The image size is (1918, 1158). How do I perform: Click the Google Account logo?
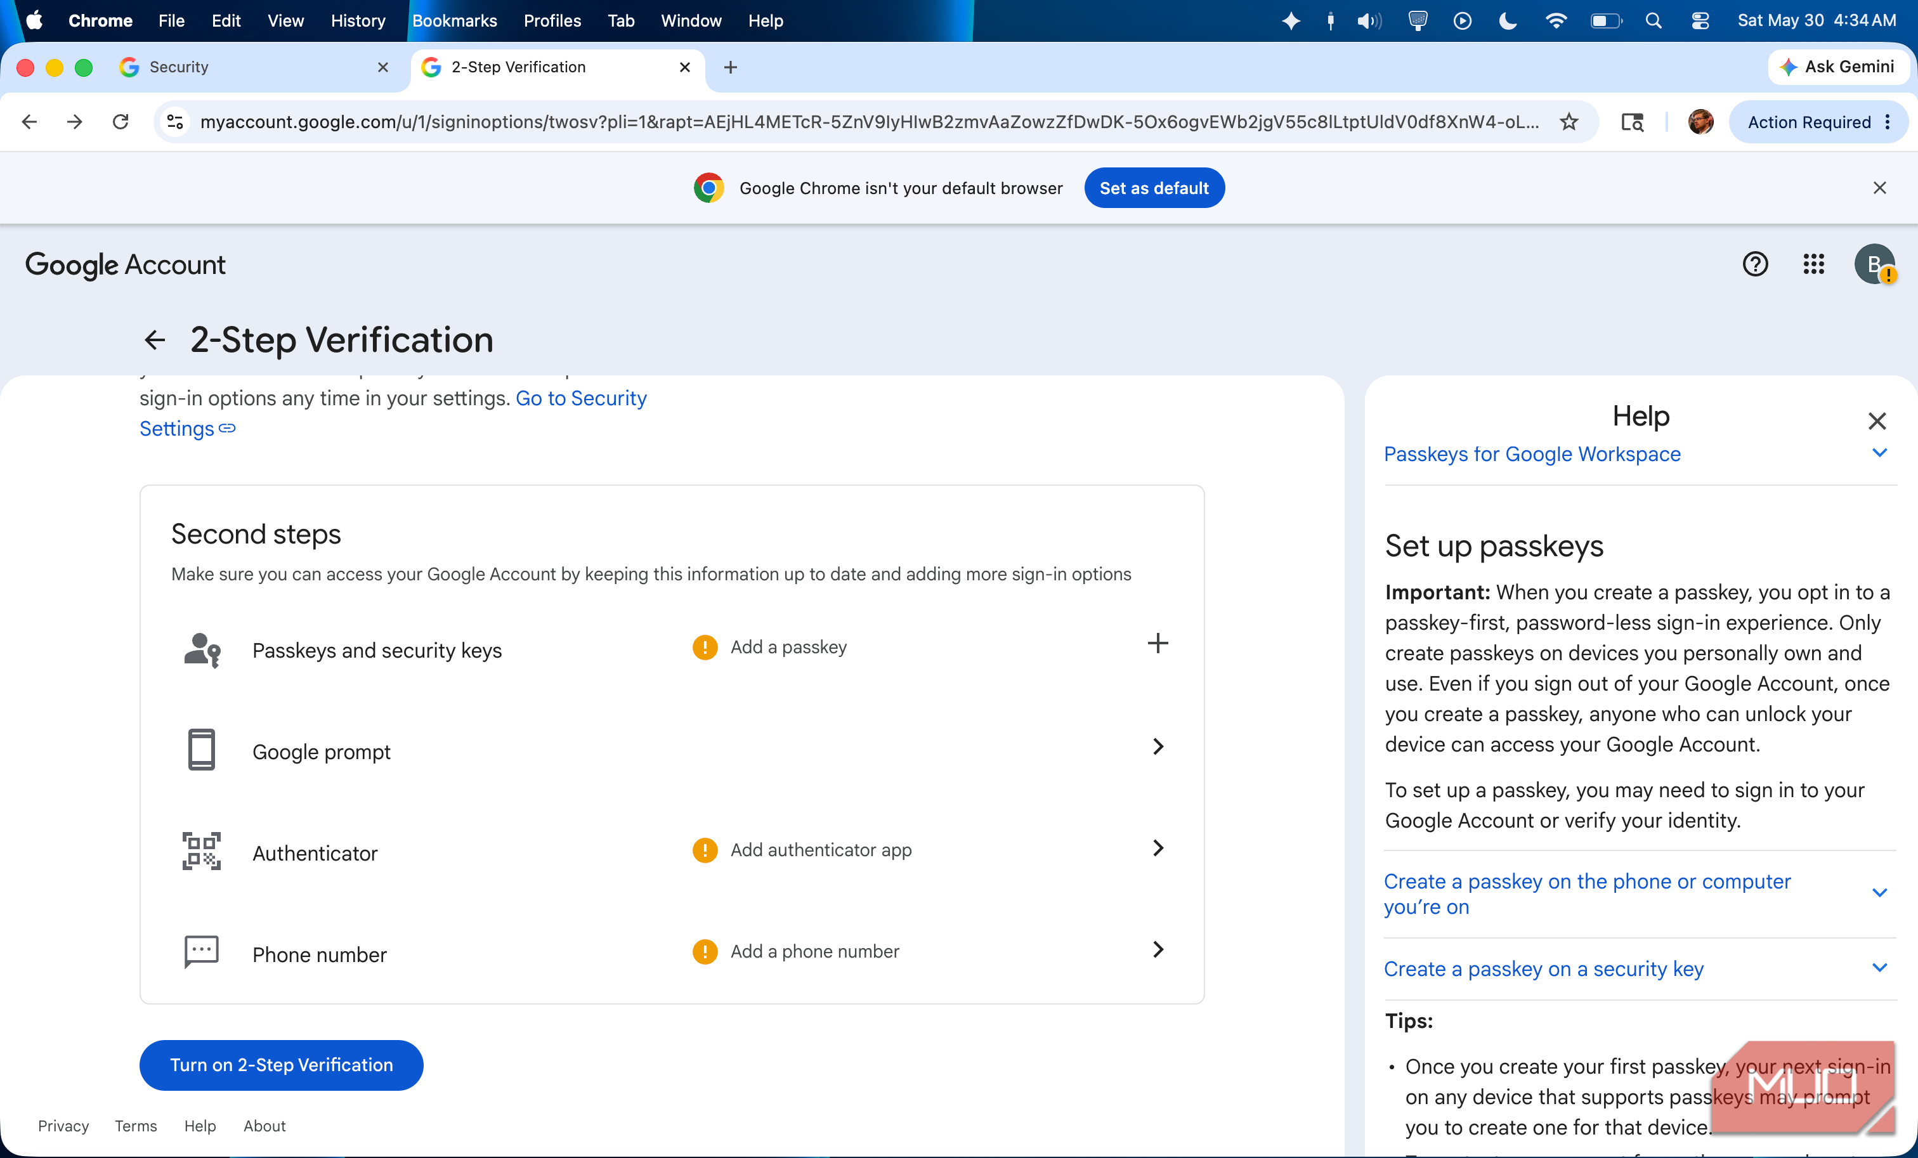(126, 264)
